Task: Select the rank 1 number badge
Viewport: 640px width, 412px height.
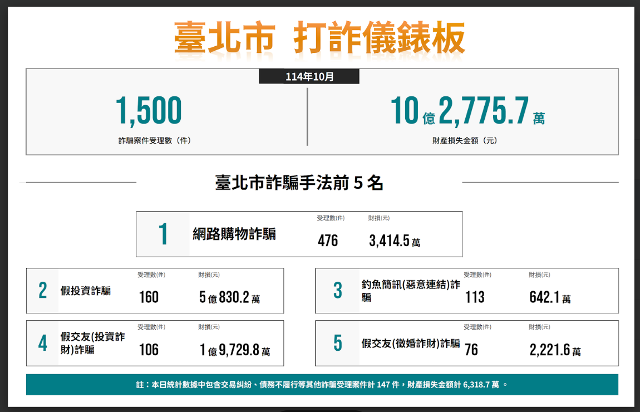Action: click(x=163, y=234)
